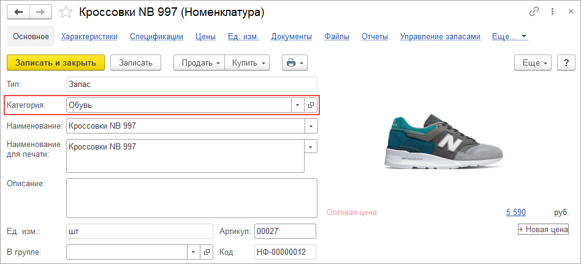Image resolution: width=581 pixels, height=264 pixels.
Task: Click the empty В группе field
Action: click(127, 252)
